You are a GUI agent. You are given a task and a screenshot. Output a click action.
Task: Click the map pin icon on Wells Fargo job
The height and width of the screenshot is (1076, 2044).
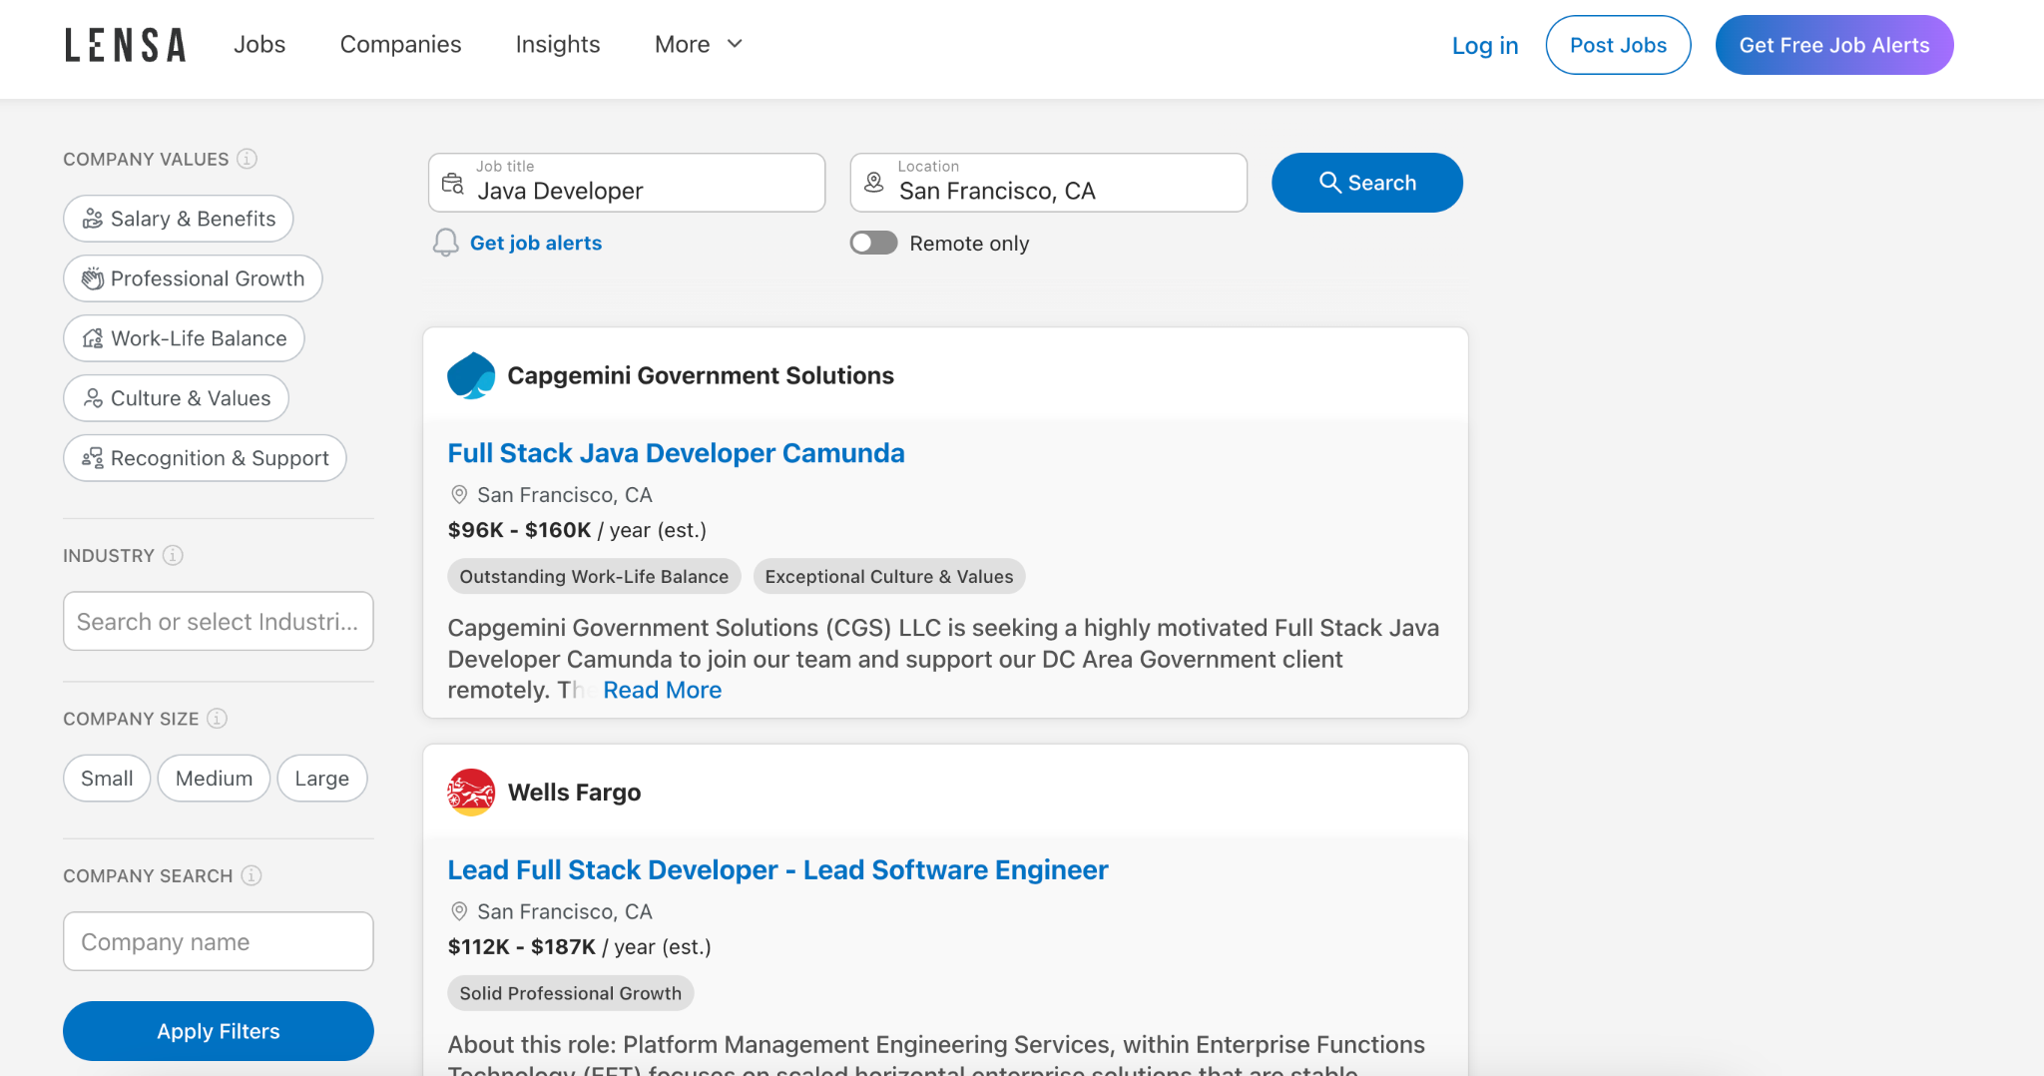pyautogui.click(x=459, y=911)
